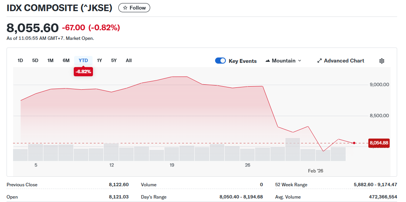The height and width of the screenshot is (202, 406).
Task: Switch chart to 1Y range
Action: tap(99, 61)
